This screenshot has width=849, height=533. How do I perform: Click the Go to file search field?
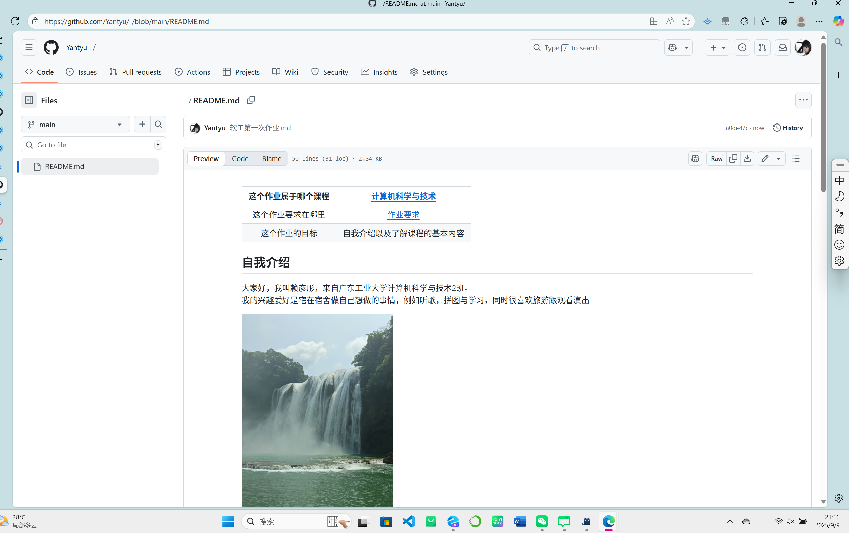(93, 144)
